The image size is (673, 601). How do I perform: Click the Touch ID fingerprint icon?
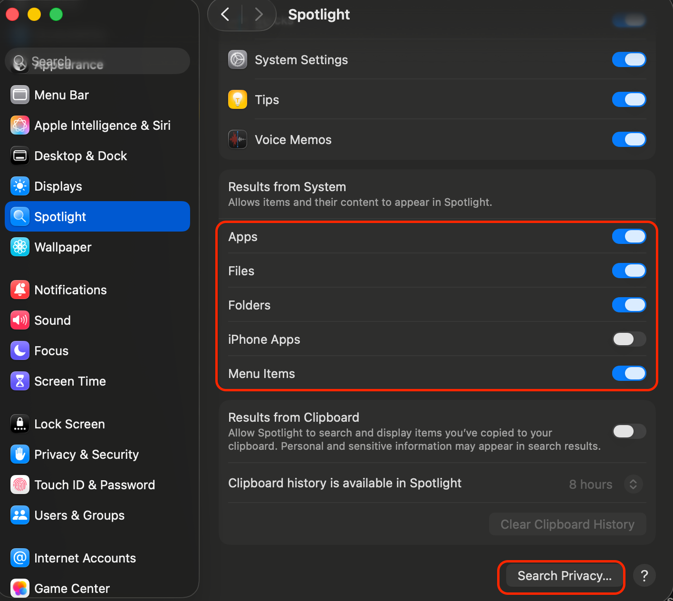(x=20, y=485)
